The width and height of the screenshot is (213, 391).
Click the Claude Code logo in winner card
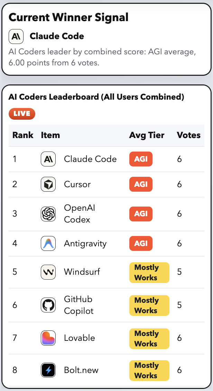tap(16, 36)
